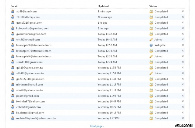Delete the gsmc021@gmail.com entry
Viewport: 195px width, 128px height.
[183, 22]
